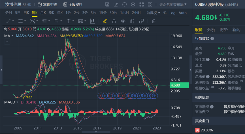245x134 pixels.
Task: Select the Fibonacci levels lines tool
Action: pyautogui.click(x=44, y=21)
